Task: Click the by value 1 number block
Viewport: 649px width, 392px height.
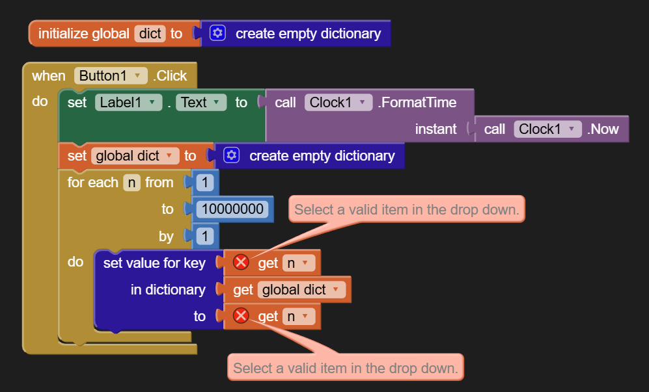Action: click(x=204, y=236)
